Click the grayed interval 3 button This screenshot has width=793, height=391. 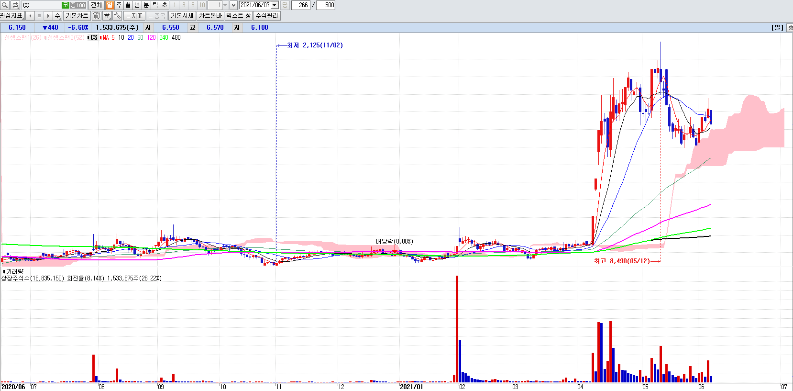(184, 5)
